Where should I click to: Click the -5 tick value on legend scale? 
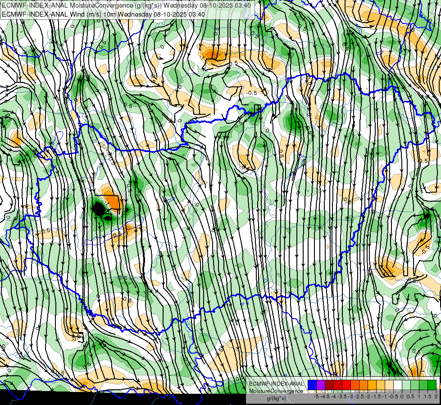click(x=316, y=396)
